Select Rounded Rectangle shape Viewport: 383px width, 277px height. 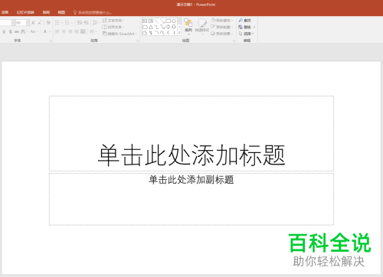[x=145, y=27]
